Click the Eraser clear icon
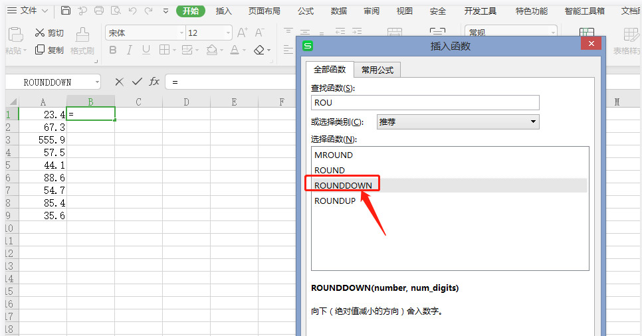642x336 pixels. tap(259, 50)
